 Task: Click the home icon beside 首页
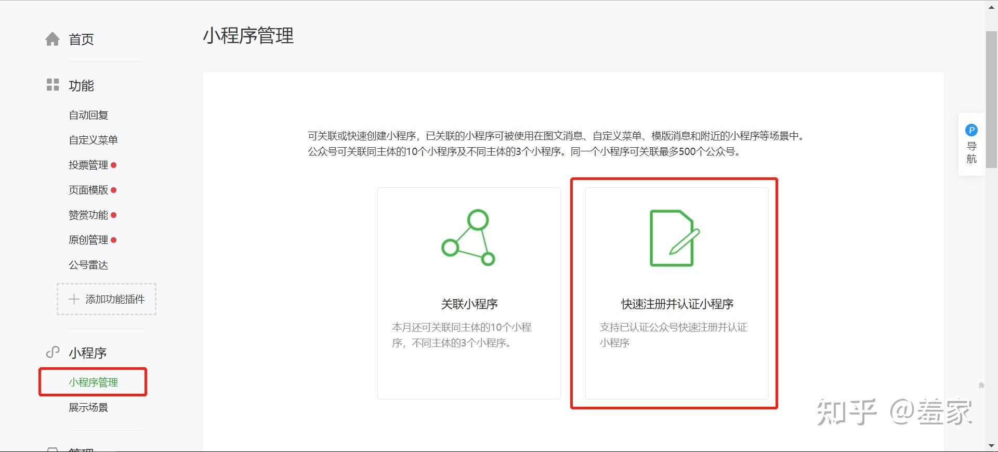(52, 39)
